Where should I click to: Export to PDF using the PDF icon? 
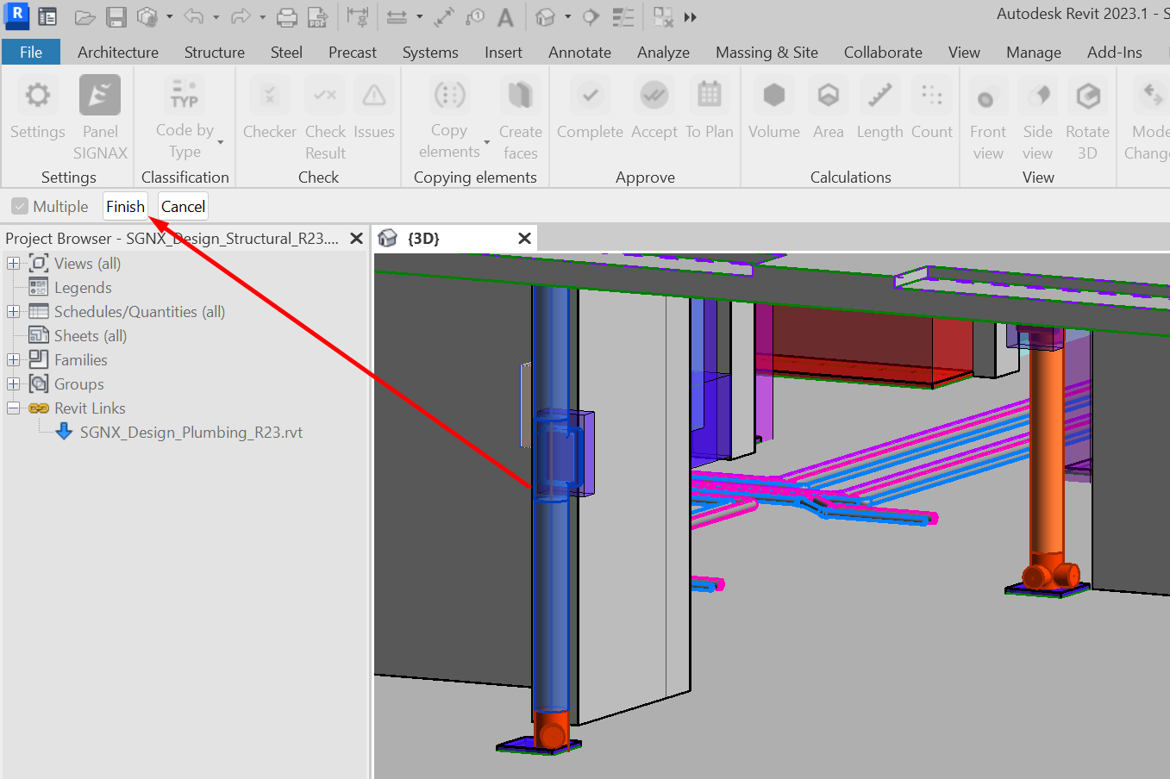317,17
